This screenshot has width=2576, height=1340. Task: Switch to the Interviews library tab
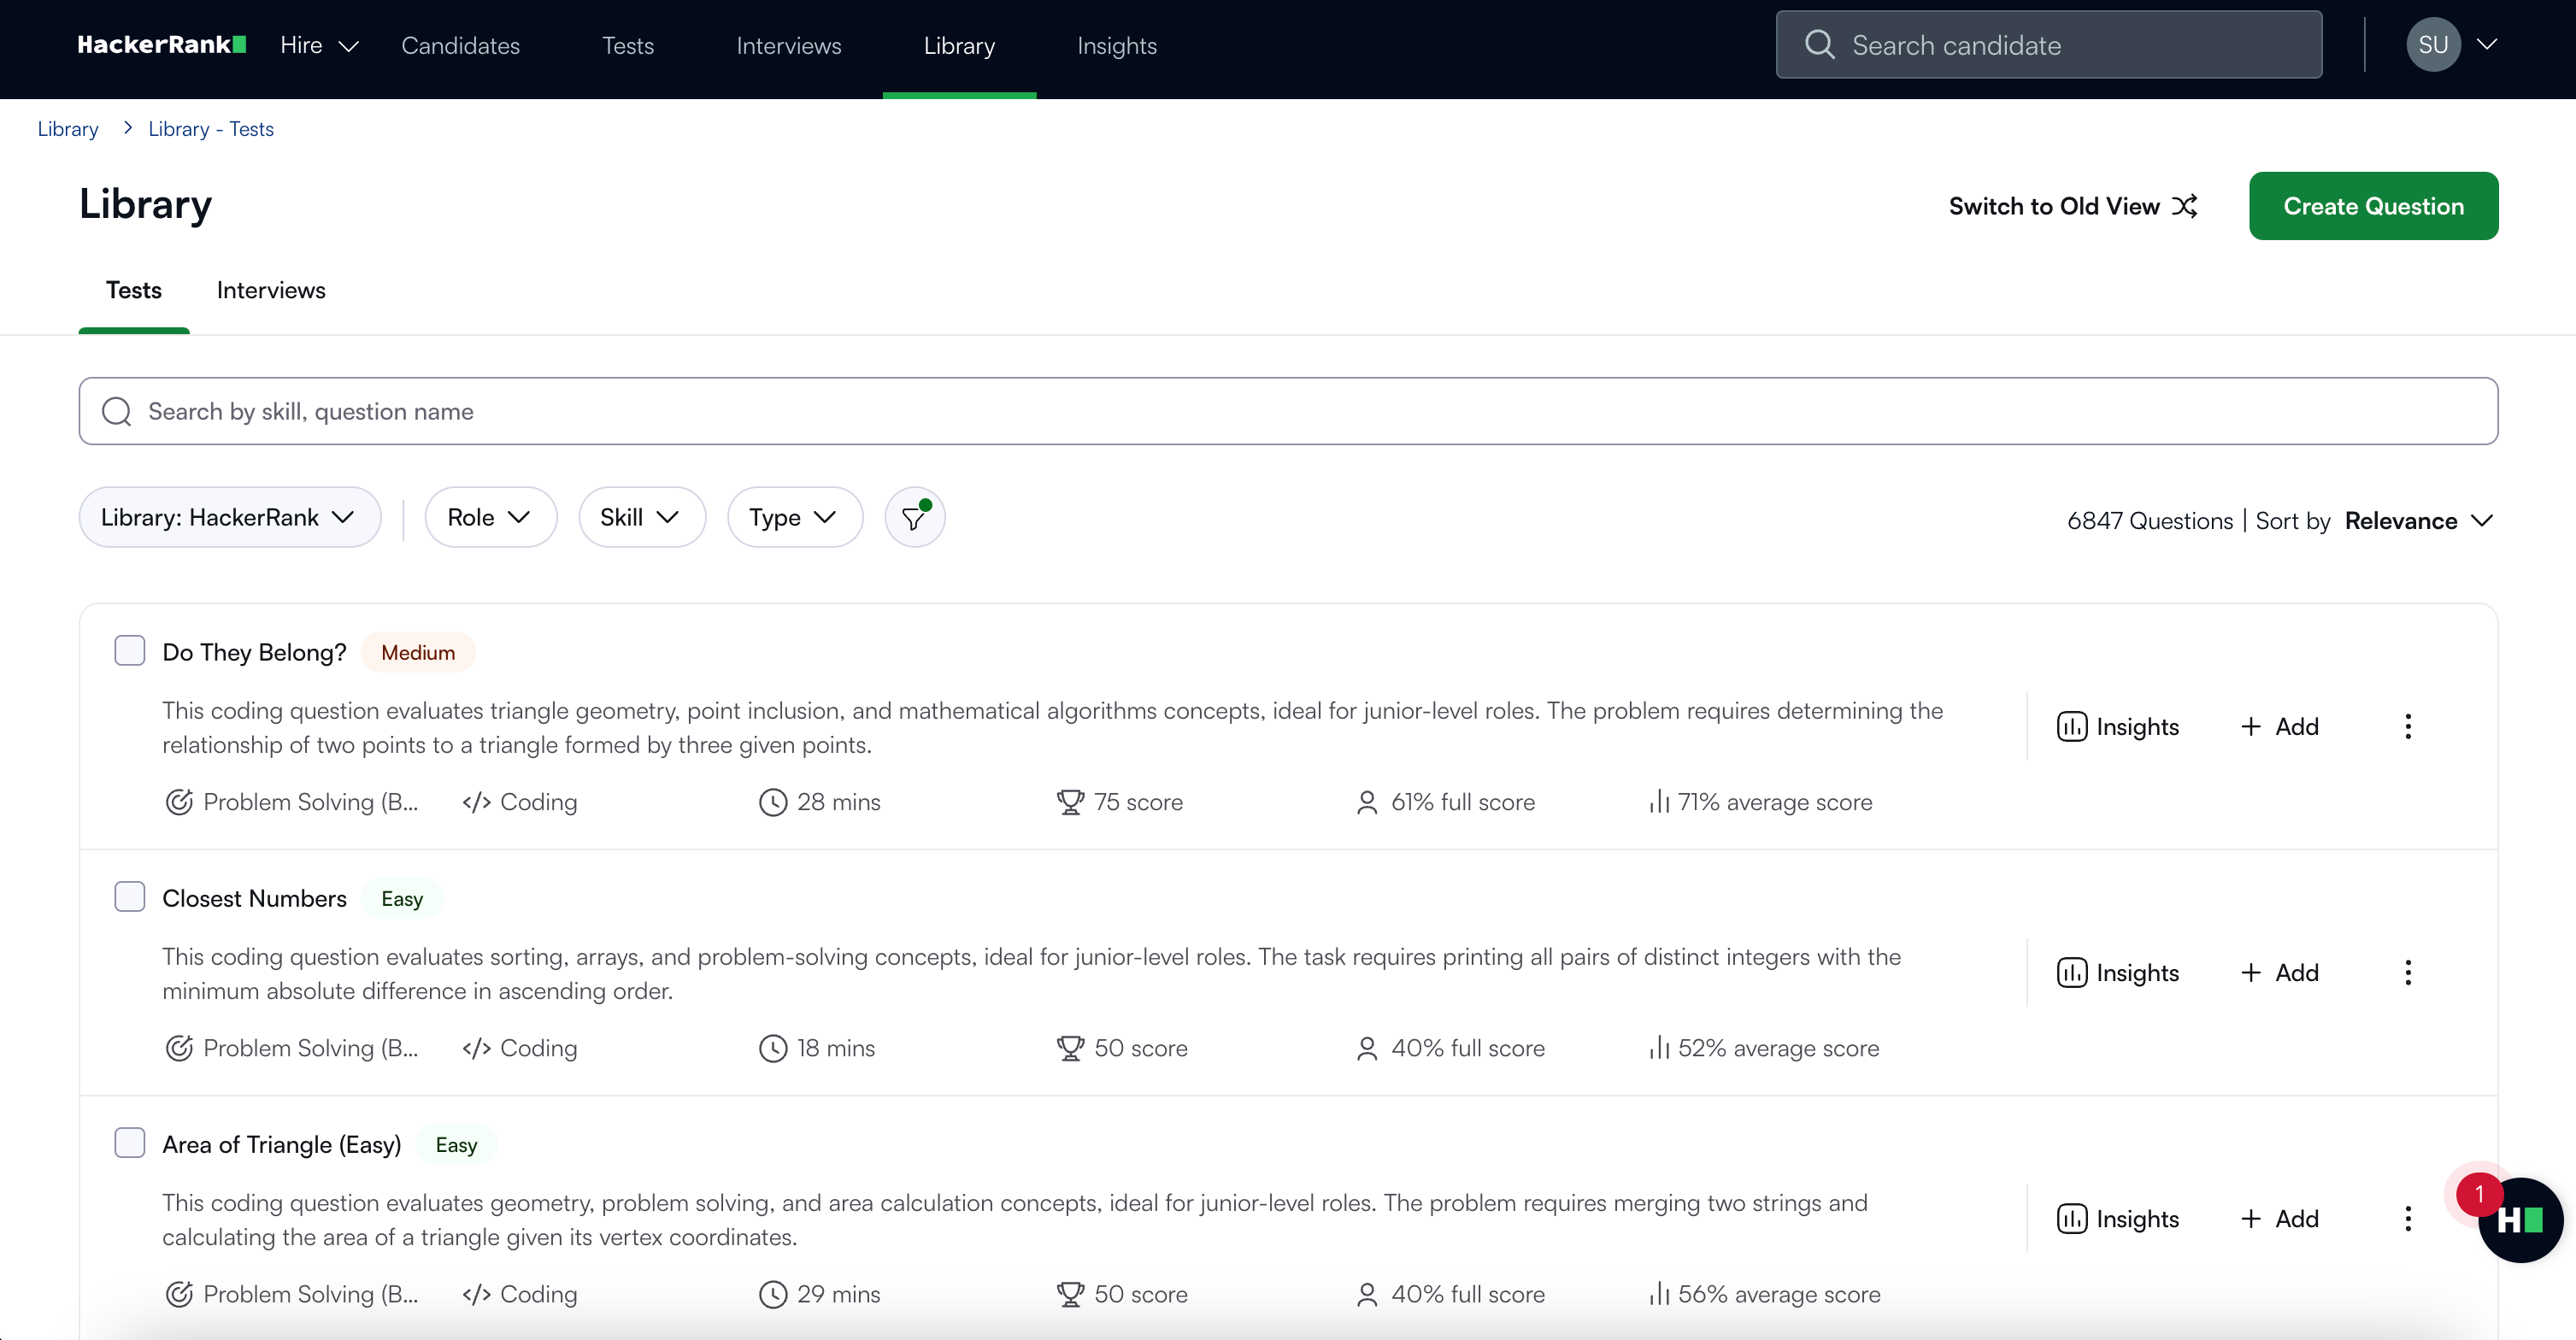click(x=271, y=290)
